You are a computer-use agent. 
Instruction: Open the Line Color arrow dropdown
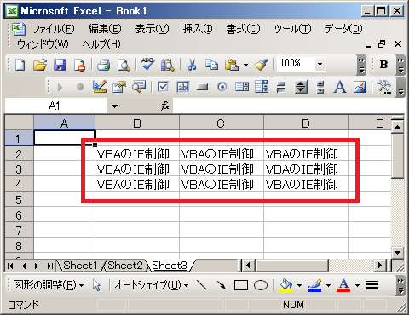click(x=328, y=285)
